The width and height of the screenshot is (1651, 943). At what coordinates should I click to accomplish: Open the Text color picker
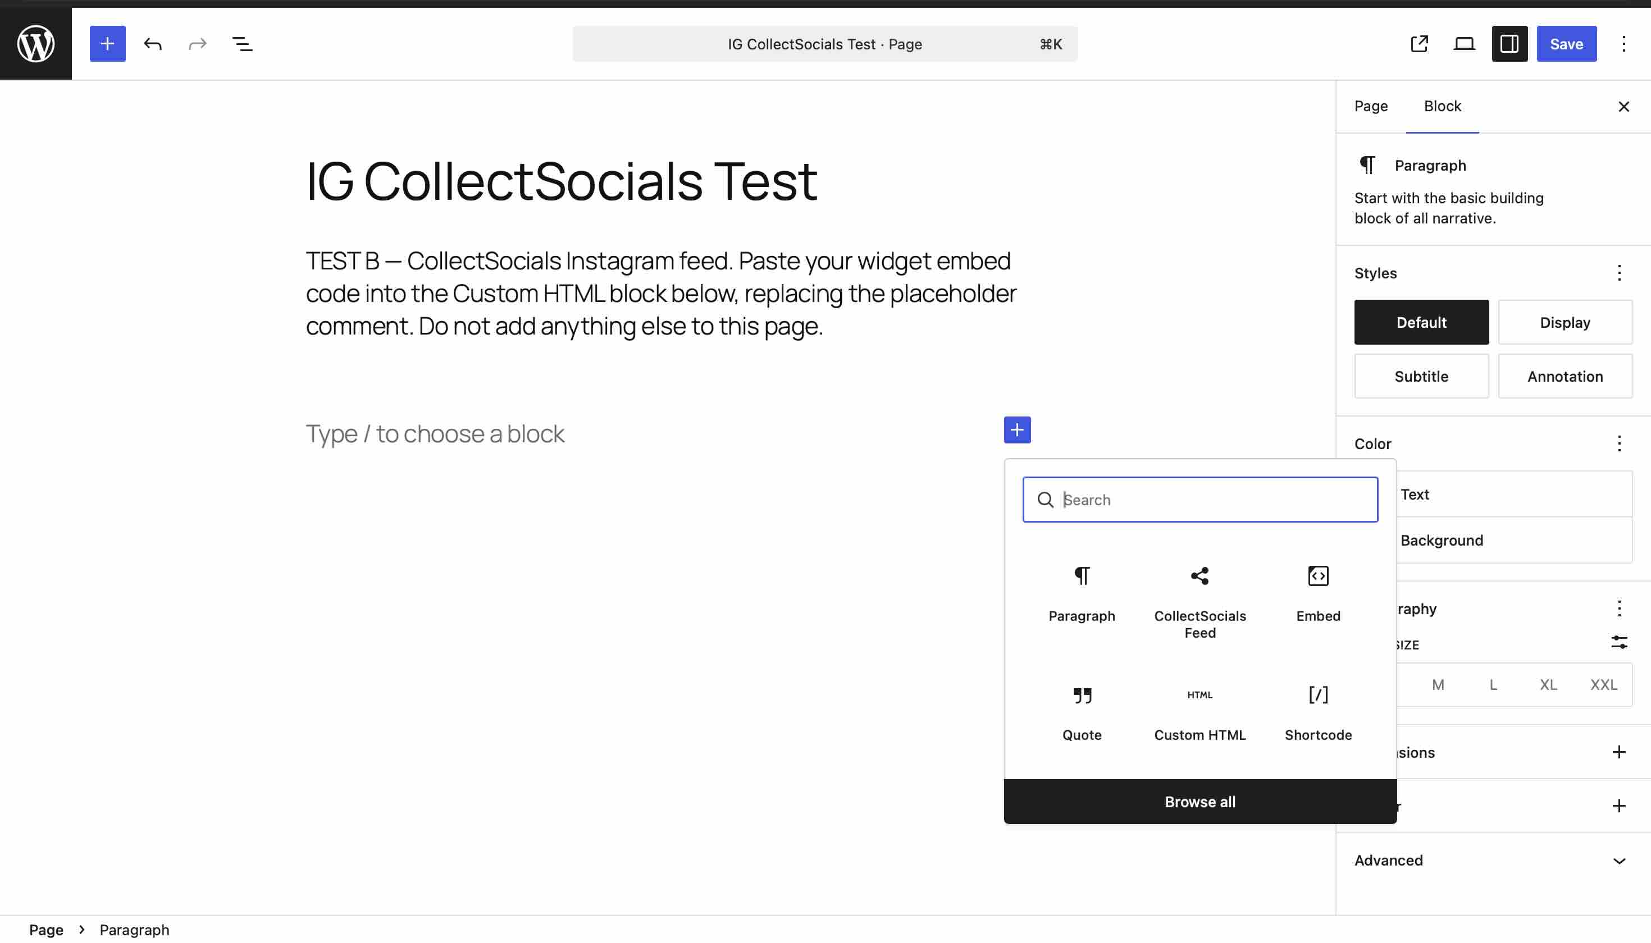pos(1515,493)
